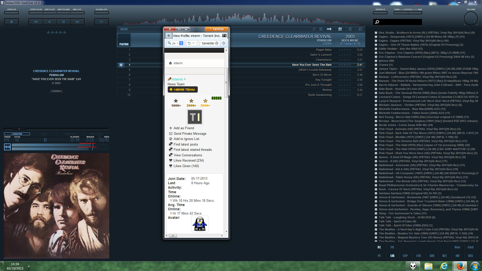The image size is (482, 271).
Task: Expand Dire Straits - Brothers In Arms
Action: (x=376, y=33)
